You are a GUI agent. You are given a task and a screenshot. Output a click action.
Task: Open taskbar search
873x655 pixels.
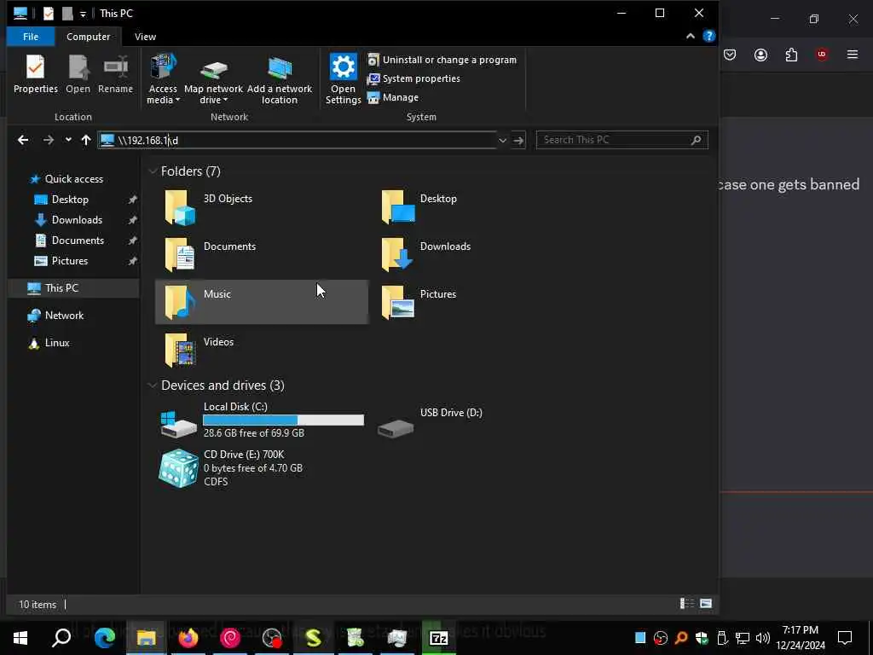click(61, 638)
